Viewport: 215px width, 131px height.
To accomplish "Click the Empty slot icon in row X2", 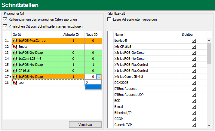I will pyautogui.click(x=15, y=47).
